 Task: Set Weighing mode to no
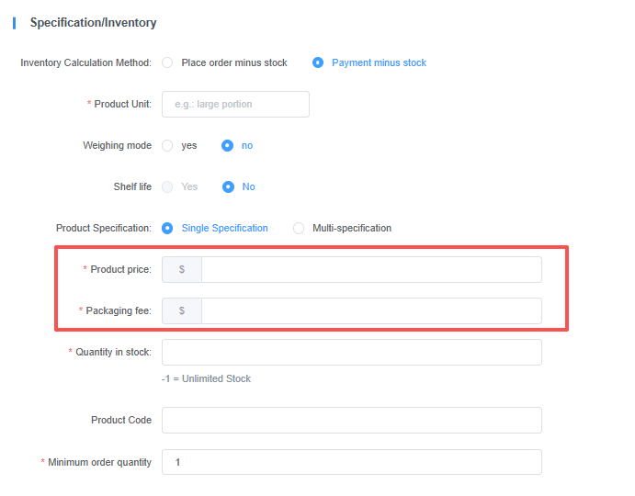(228, 146)
